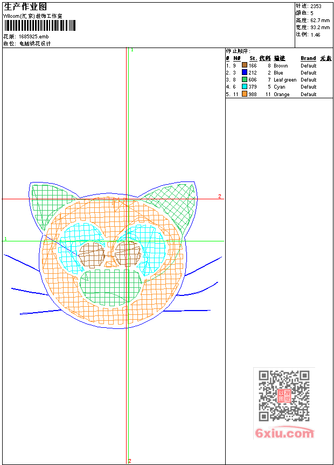Click the green mouth area of the cat
Screen dimensions: 334x465
click(x=109, y=288)
